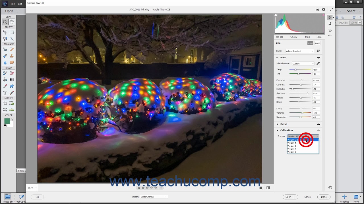Select the Clone Stamp tool
This screenshot has height=204, width=364.
[12, 56]
